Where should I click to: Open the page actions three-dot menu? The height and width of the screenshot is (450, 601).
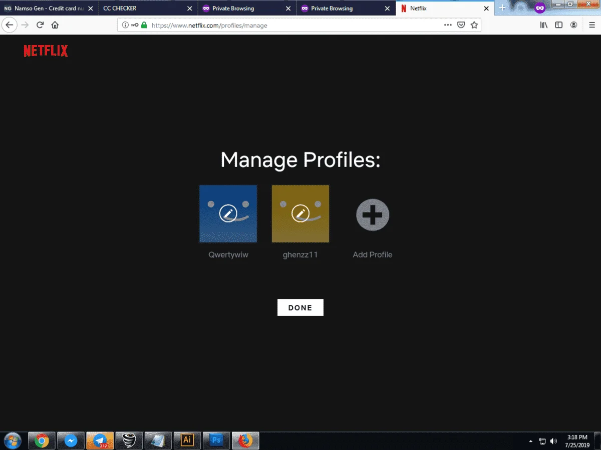[448, 25]
